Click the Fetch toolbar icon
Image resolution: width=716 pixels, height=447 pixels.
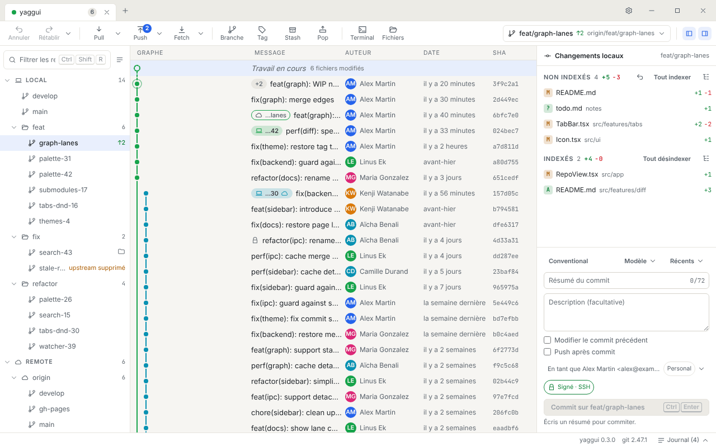pos(182,30)
